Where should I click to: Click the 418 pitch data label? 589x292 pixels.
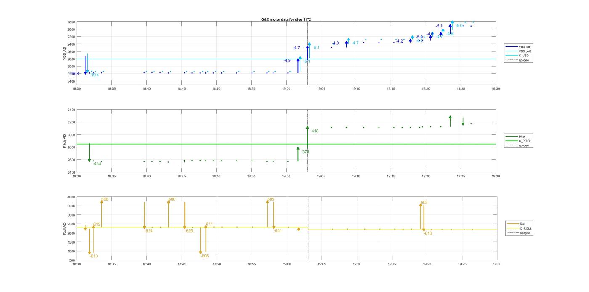315,131
